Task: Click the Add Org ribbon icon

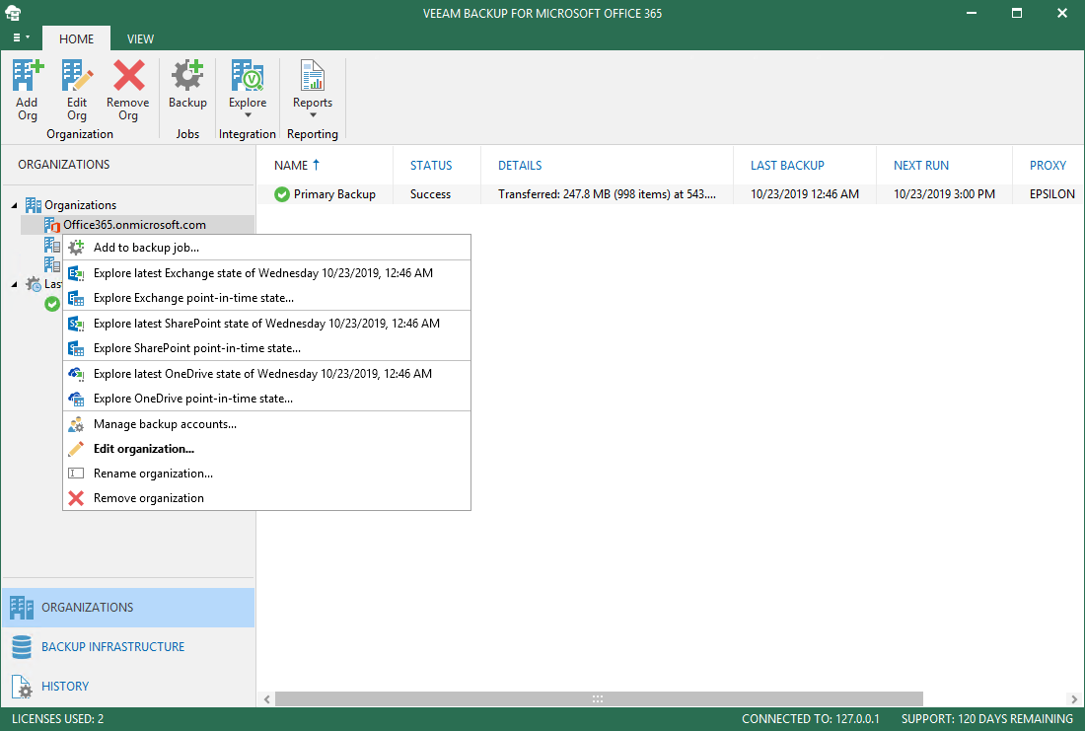Action: pyautogui.click(x=28, y=75)
